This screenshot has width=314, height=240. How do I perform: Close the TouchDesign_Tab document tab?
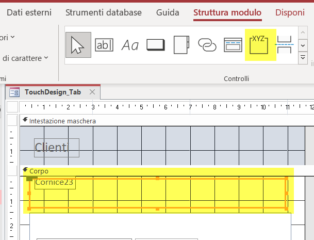click(x=92, y=92)
